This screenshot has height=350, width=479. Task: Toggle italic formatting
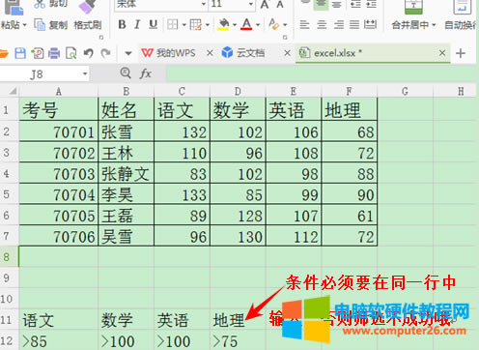(x=137, y=24)
